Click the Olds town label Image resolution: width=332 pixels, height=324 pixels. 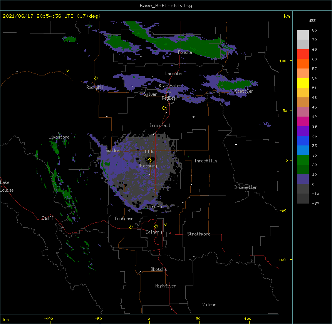pos(149,152)
